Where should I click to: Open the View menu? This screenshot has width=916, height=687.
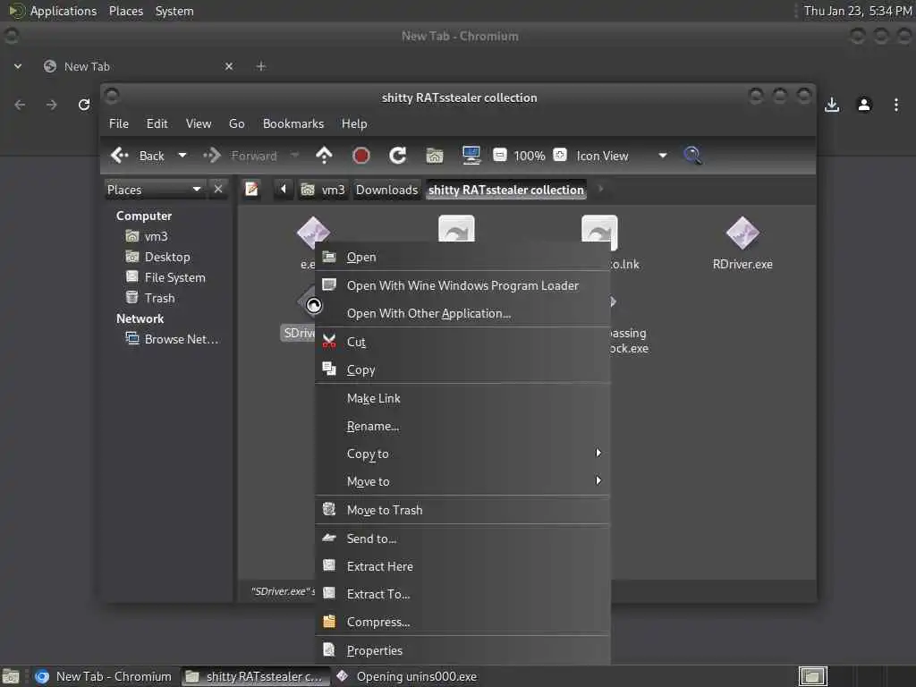(x=199, y=123)
